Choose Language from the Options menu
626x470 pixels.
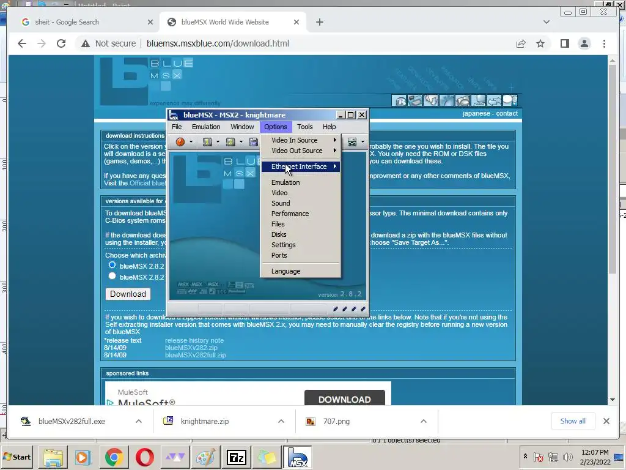pyautogui.click(x=301, y=271)
